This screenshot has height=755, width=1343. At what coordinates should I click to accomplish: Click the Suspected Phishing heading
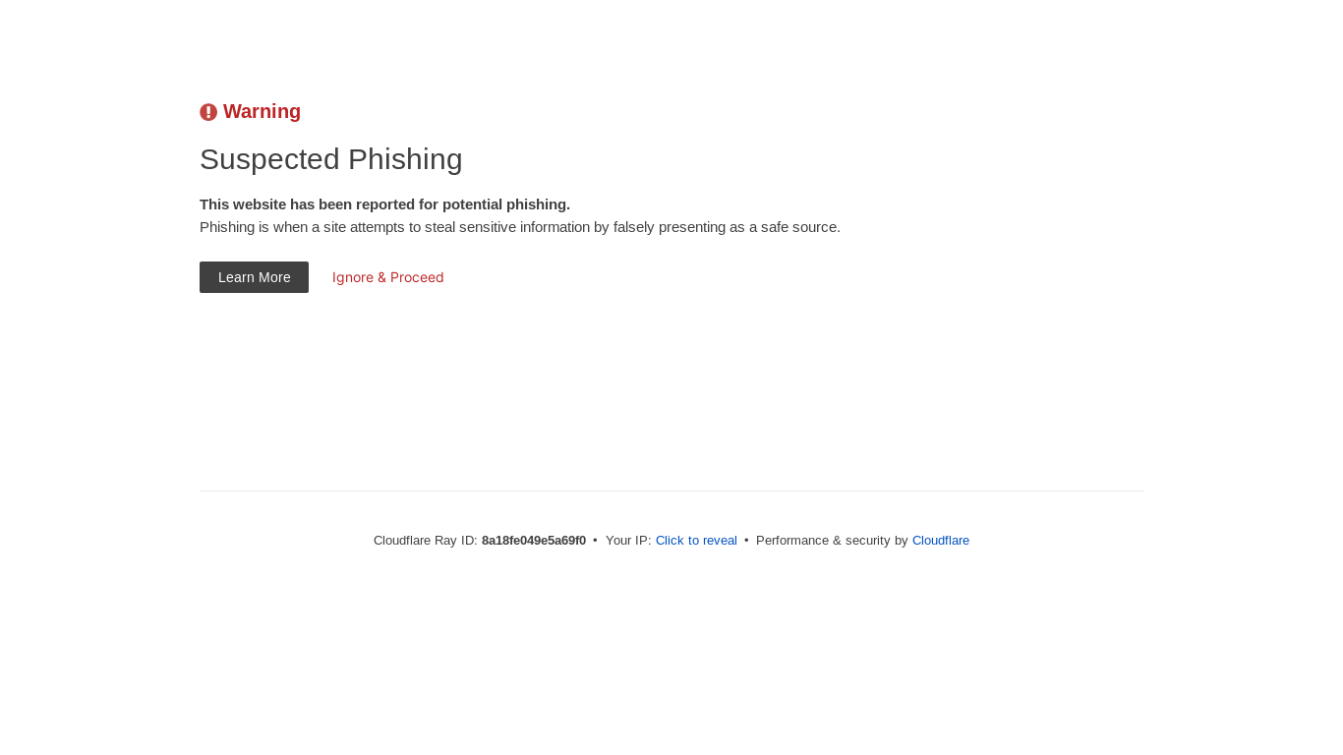click(x=331, y=159)
